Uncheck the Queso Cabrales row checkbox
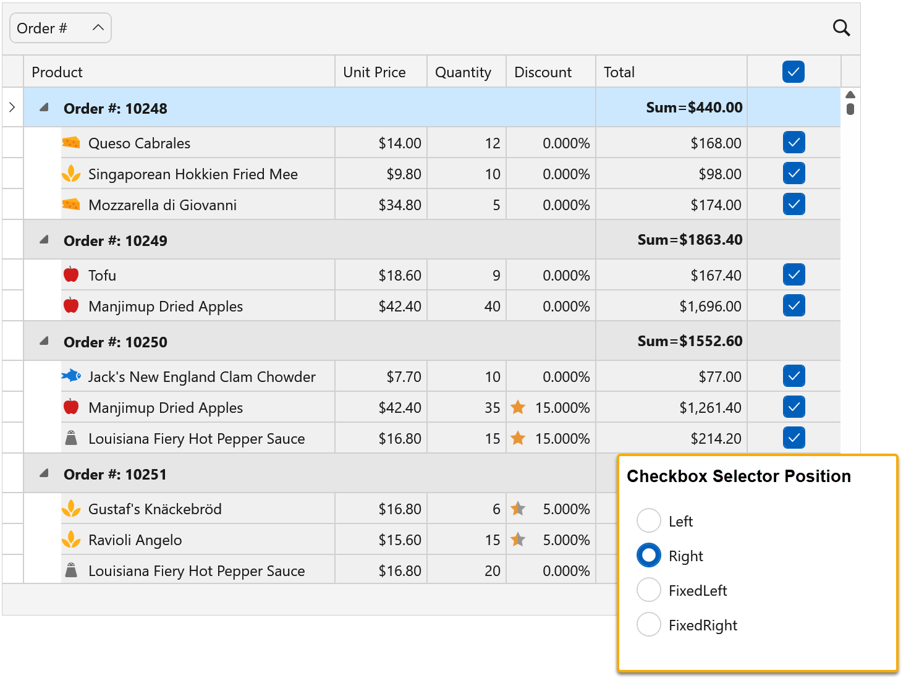906x686 pixels. (794, 143)
